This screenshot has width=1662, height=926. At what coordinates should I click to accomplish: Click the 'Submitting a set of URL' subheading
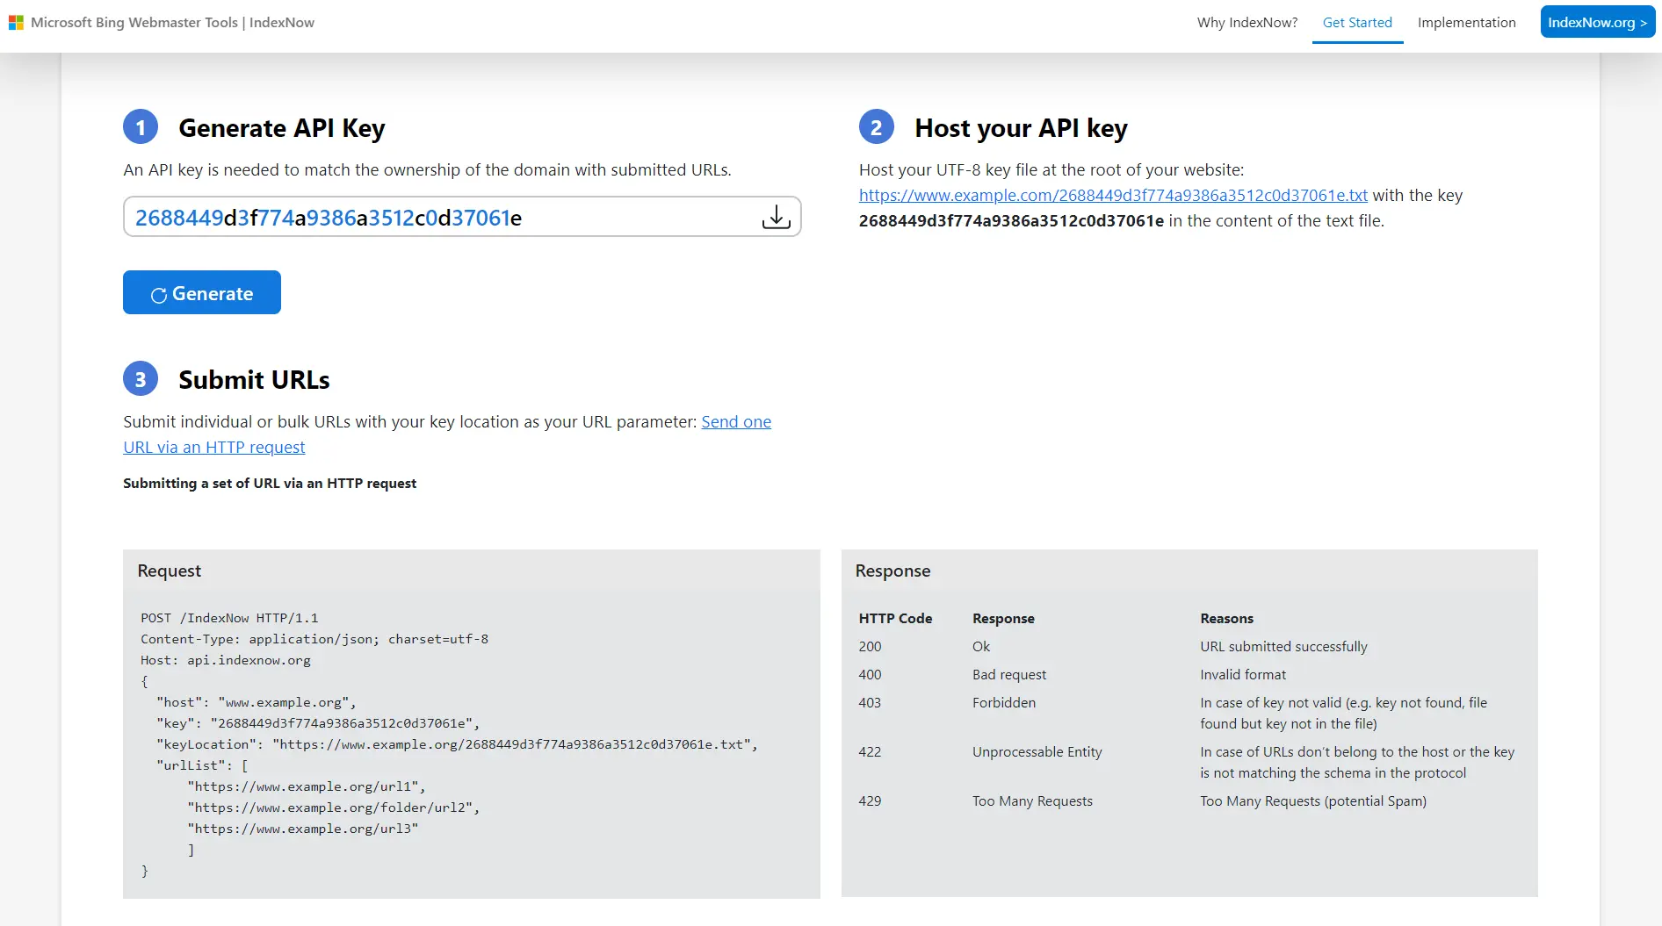point(270,484)
